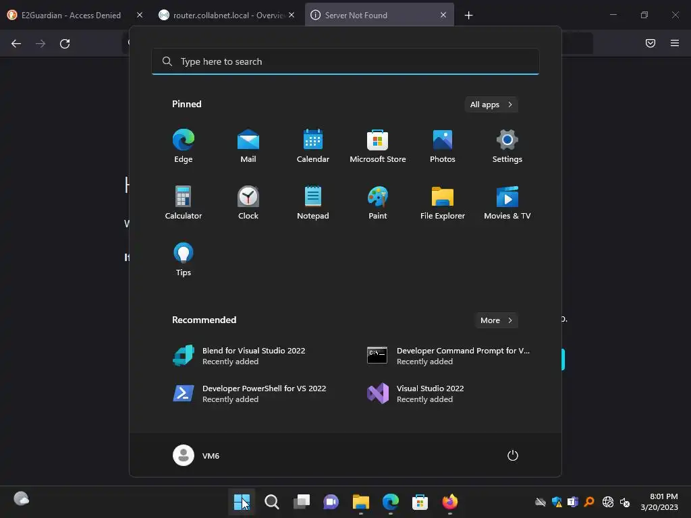Open muted volume tray icon
Screen dimensions: 691x518
624,502
